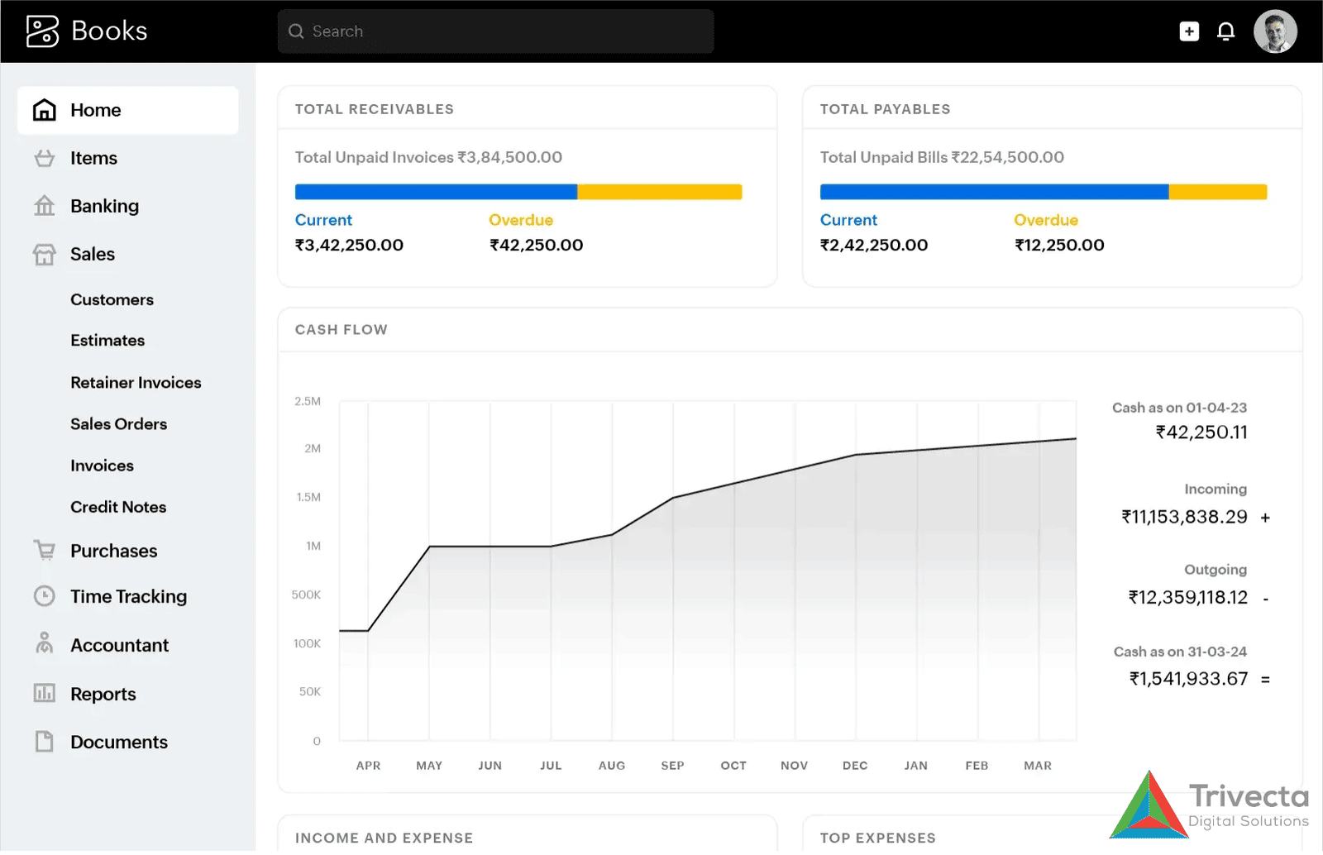Image resolution: width=1323 pixels, height=855 pixels.
Task: Click the quick-create plus icon
Action: (x=1189, y=31)
